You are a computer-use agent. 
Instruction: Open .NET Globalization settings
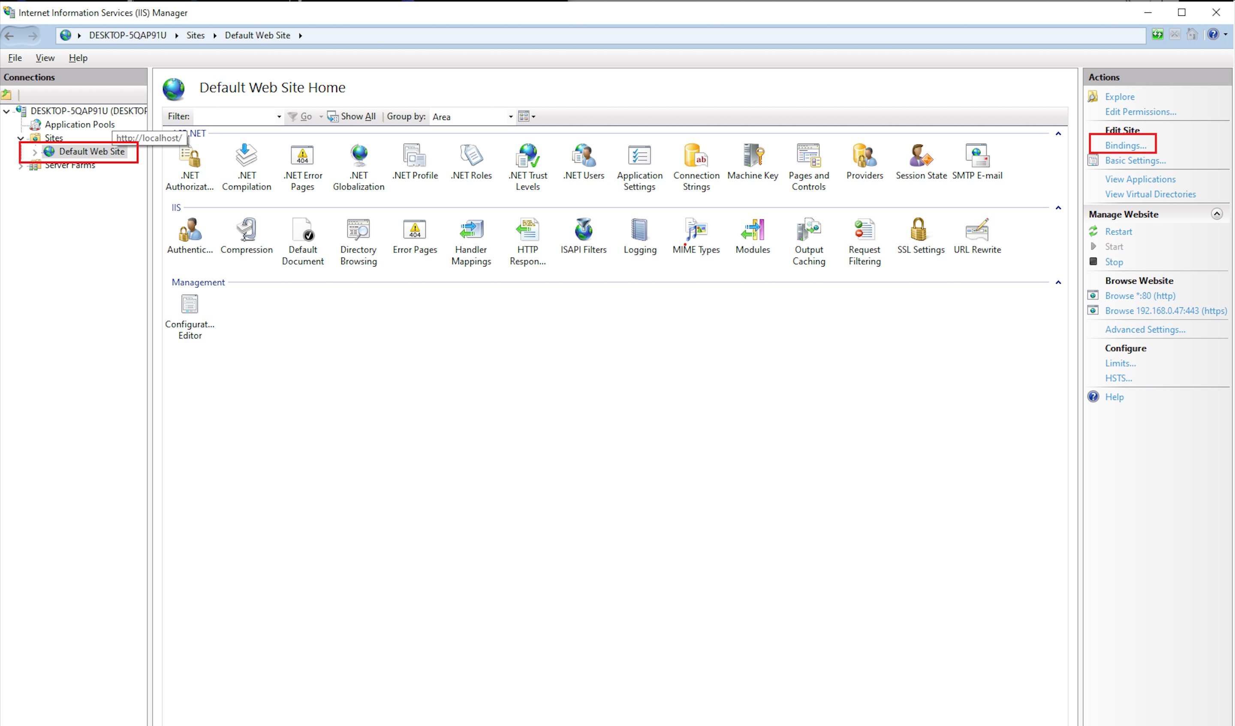pos(359,168)
